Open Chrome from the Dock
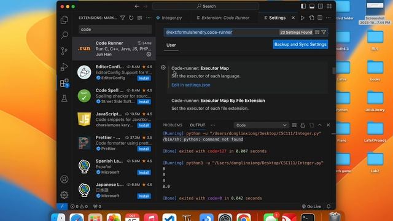This screenshot has width=393, height=221. click(243, 218)
